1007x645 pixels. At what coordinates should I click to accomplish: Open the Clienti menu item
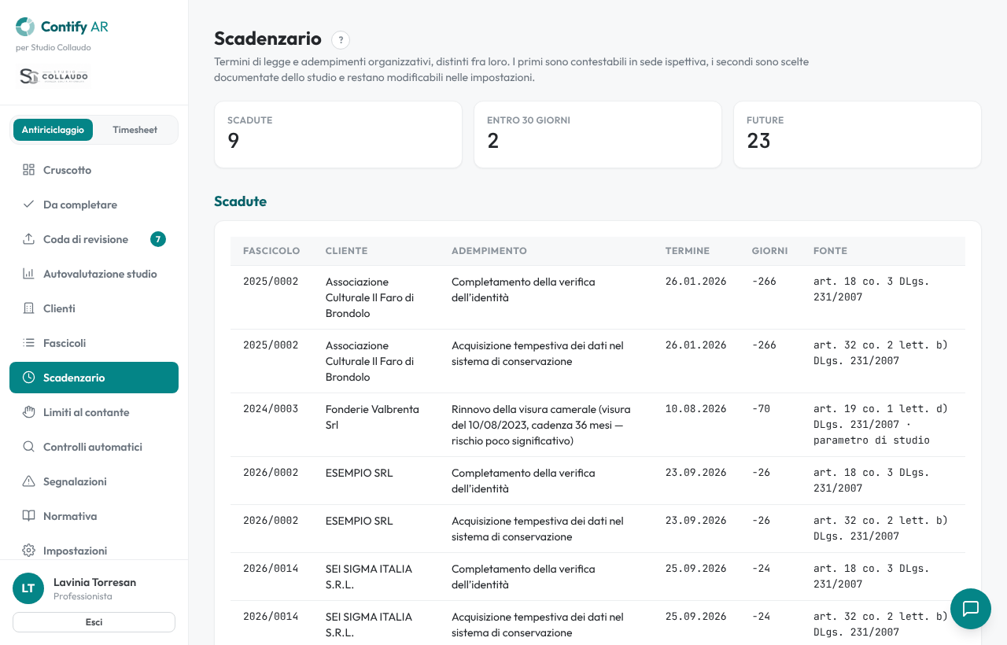(x=94, y=308)
